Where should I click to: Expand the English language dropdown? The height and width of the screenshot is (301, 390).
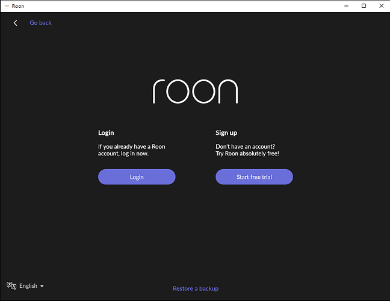[31, 286]
